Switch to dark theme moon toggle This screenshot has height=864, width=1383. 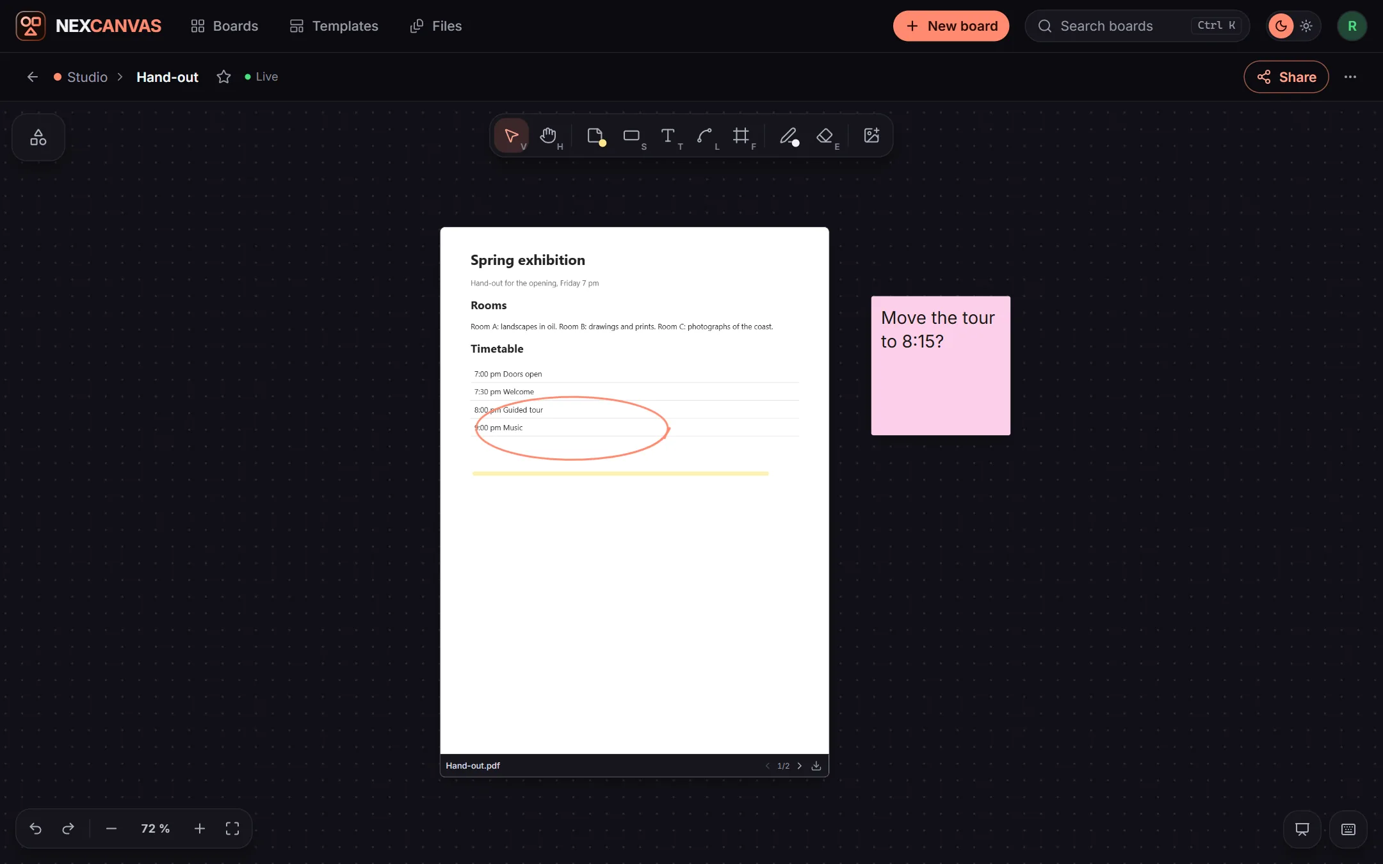[x=1281, y=26]
